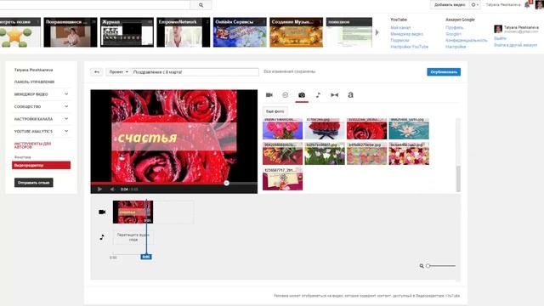
Task: Select the pastel flowers pattern photo
Action: coord(366,154)
